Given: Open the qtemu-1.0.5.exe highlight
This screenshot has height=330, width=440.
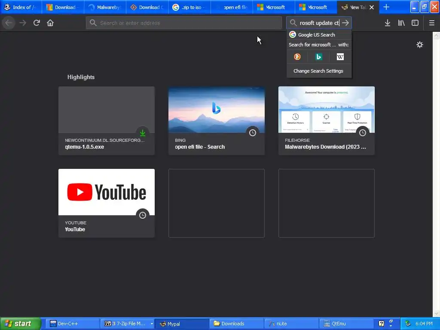Looking at the screenshot, I should pyautogui.click(x=107, y=121).
